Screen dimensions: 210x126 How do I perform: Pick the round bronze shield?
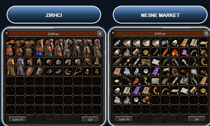tap(30, 71)
